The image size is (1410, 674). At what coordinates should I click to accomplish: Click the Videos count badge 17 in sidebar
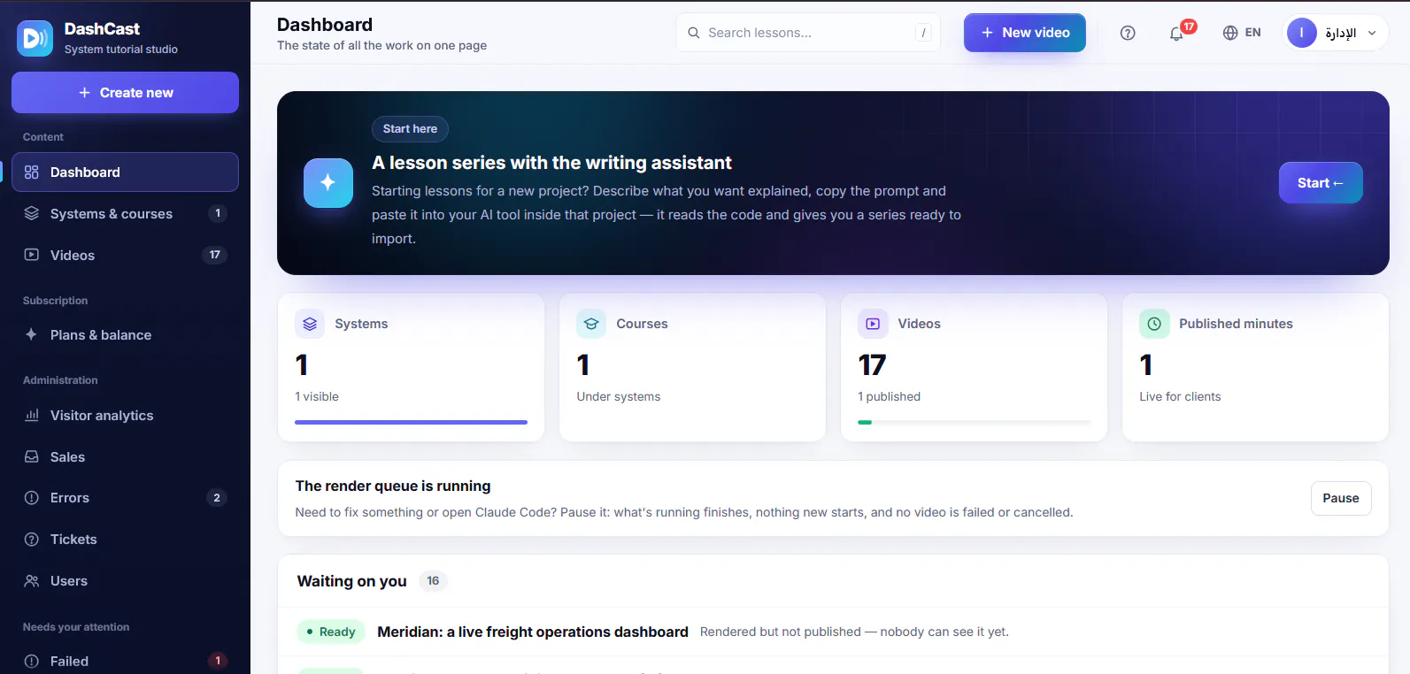click(x=215, y=255)
